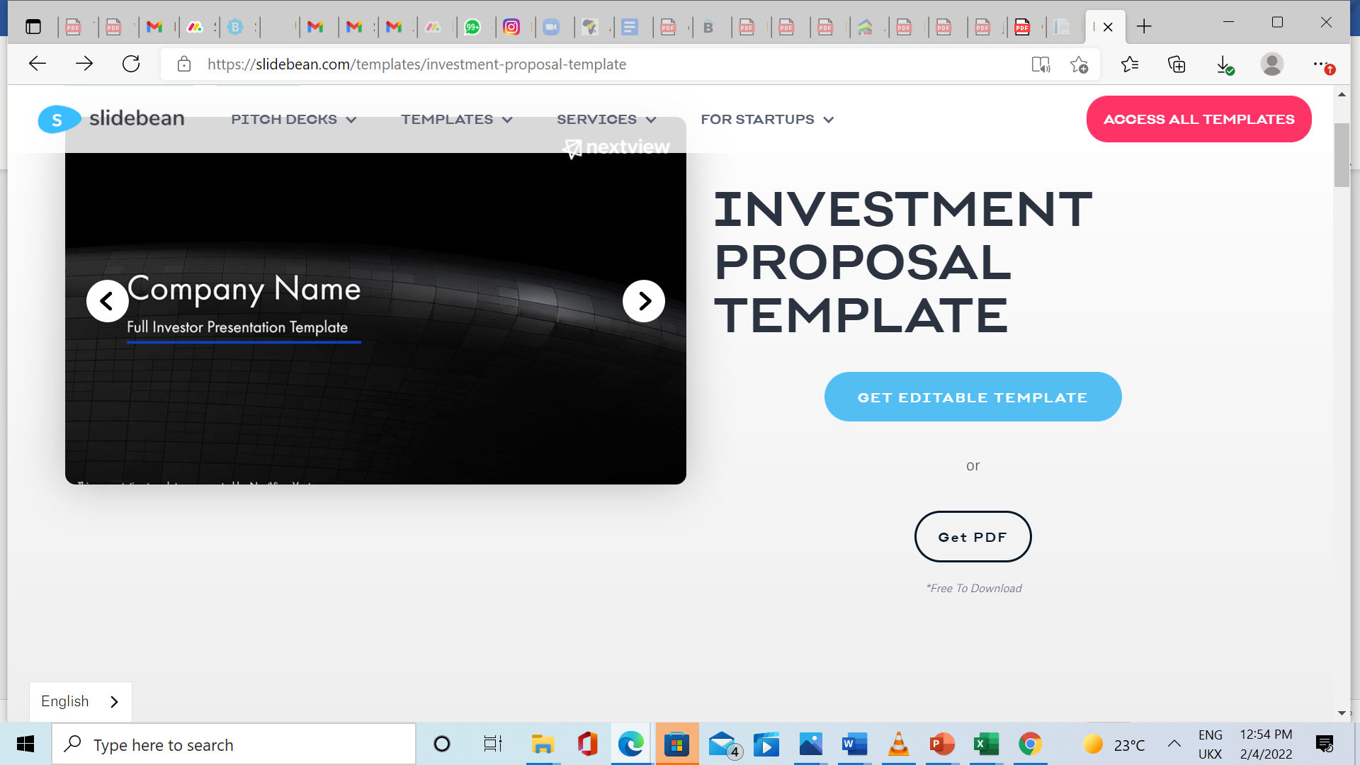Click the Windows taskbar search box
Image resolution: width=1360 pixels, height=765 pixels.
pos(234,744)
